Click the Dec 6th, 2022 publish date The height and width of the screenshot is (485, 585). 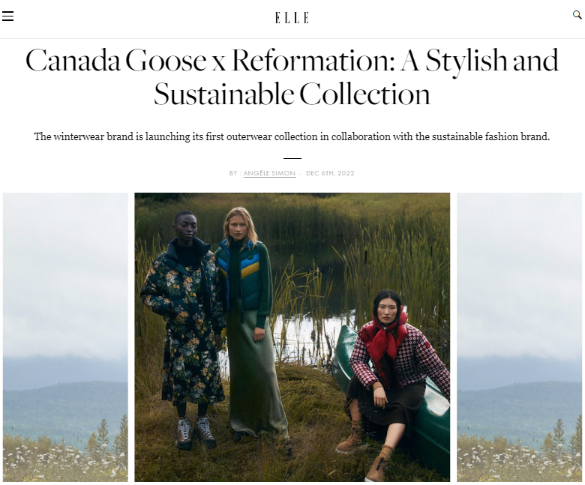(330, 173)
